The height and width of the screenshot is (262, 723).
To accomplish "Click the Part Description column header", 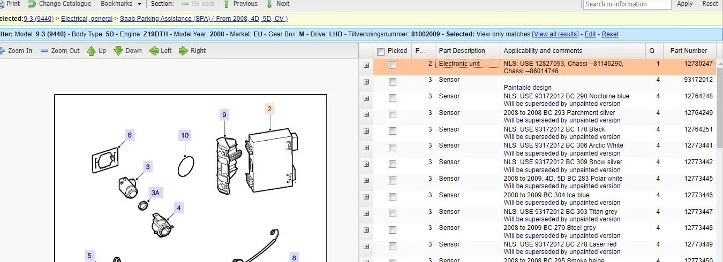I will tap(467, 51).
